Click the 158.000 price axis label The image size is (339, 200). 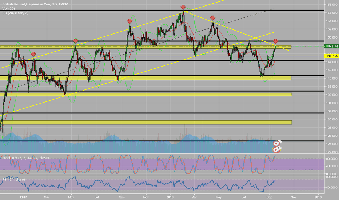[332, 4]
